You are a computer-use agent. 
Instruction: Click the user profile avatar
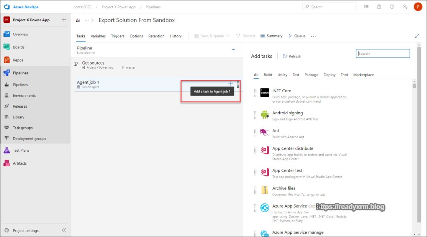point(417,7)
